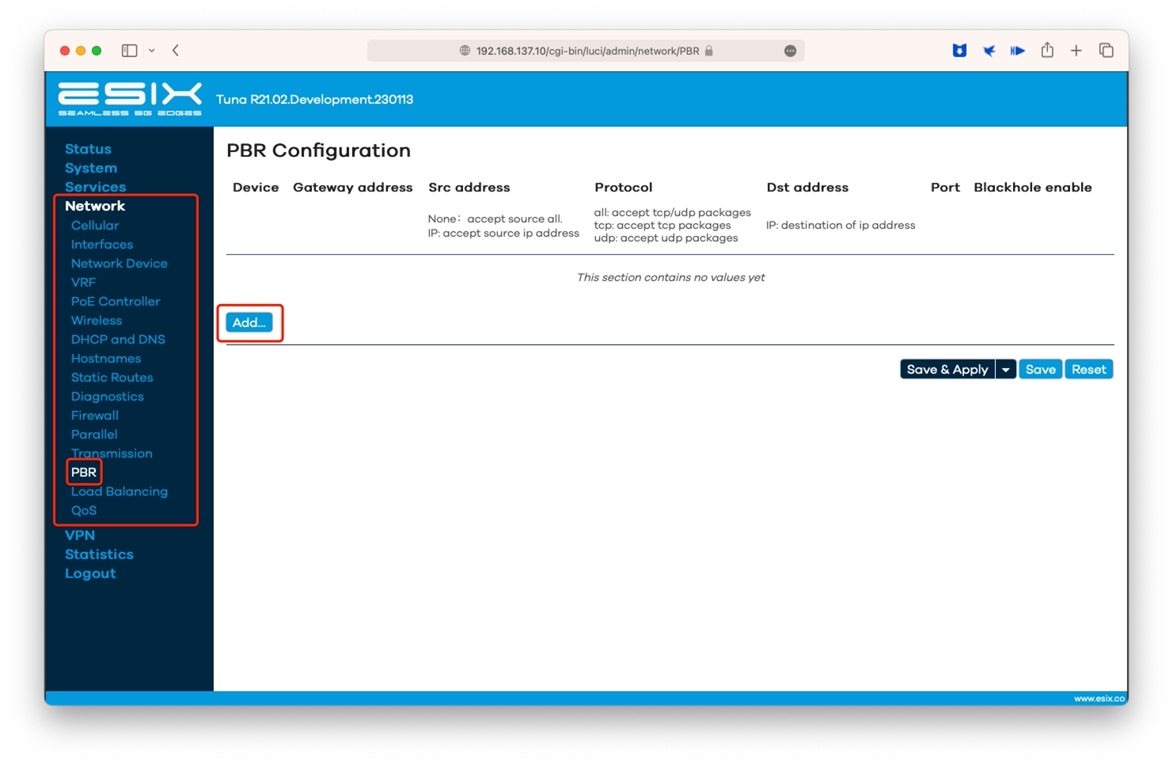Open the Network Device page
1173x764 pixels.
pos(120,264)
